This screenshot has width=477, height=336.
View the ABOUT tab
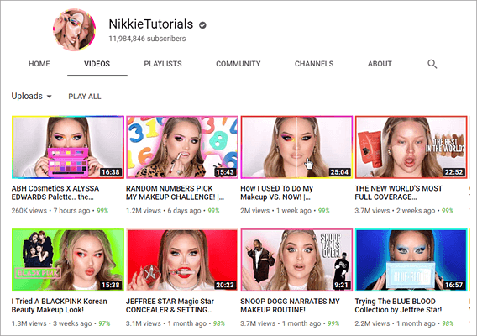pos(380,64)
